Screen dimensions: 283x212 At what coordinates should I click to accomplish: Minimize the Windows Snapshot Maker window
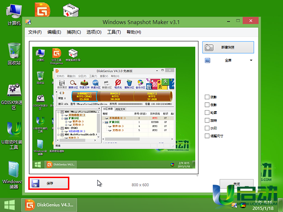[228, 21]
